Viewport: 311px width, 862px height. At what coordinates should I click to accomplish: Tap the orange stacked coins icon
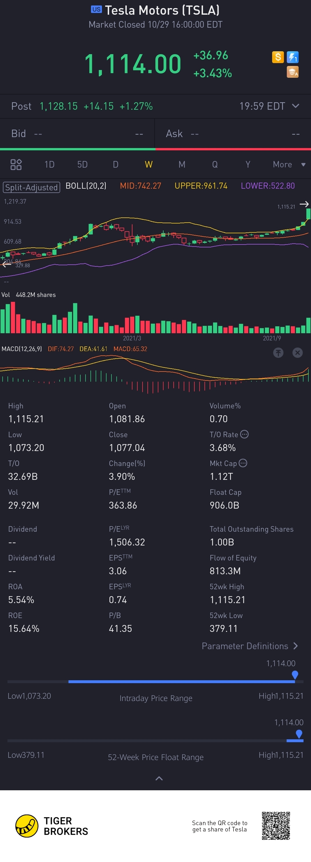point(293,72)
